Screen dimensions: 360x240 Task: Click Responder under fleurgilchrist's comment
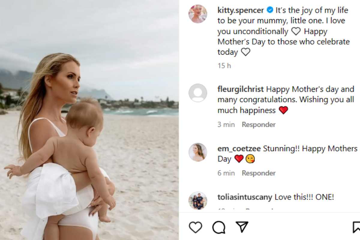[259, 124]
